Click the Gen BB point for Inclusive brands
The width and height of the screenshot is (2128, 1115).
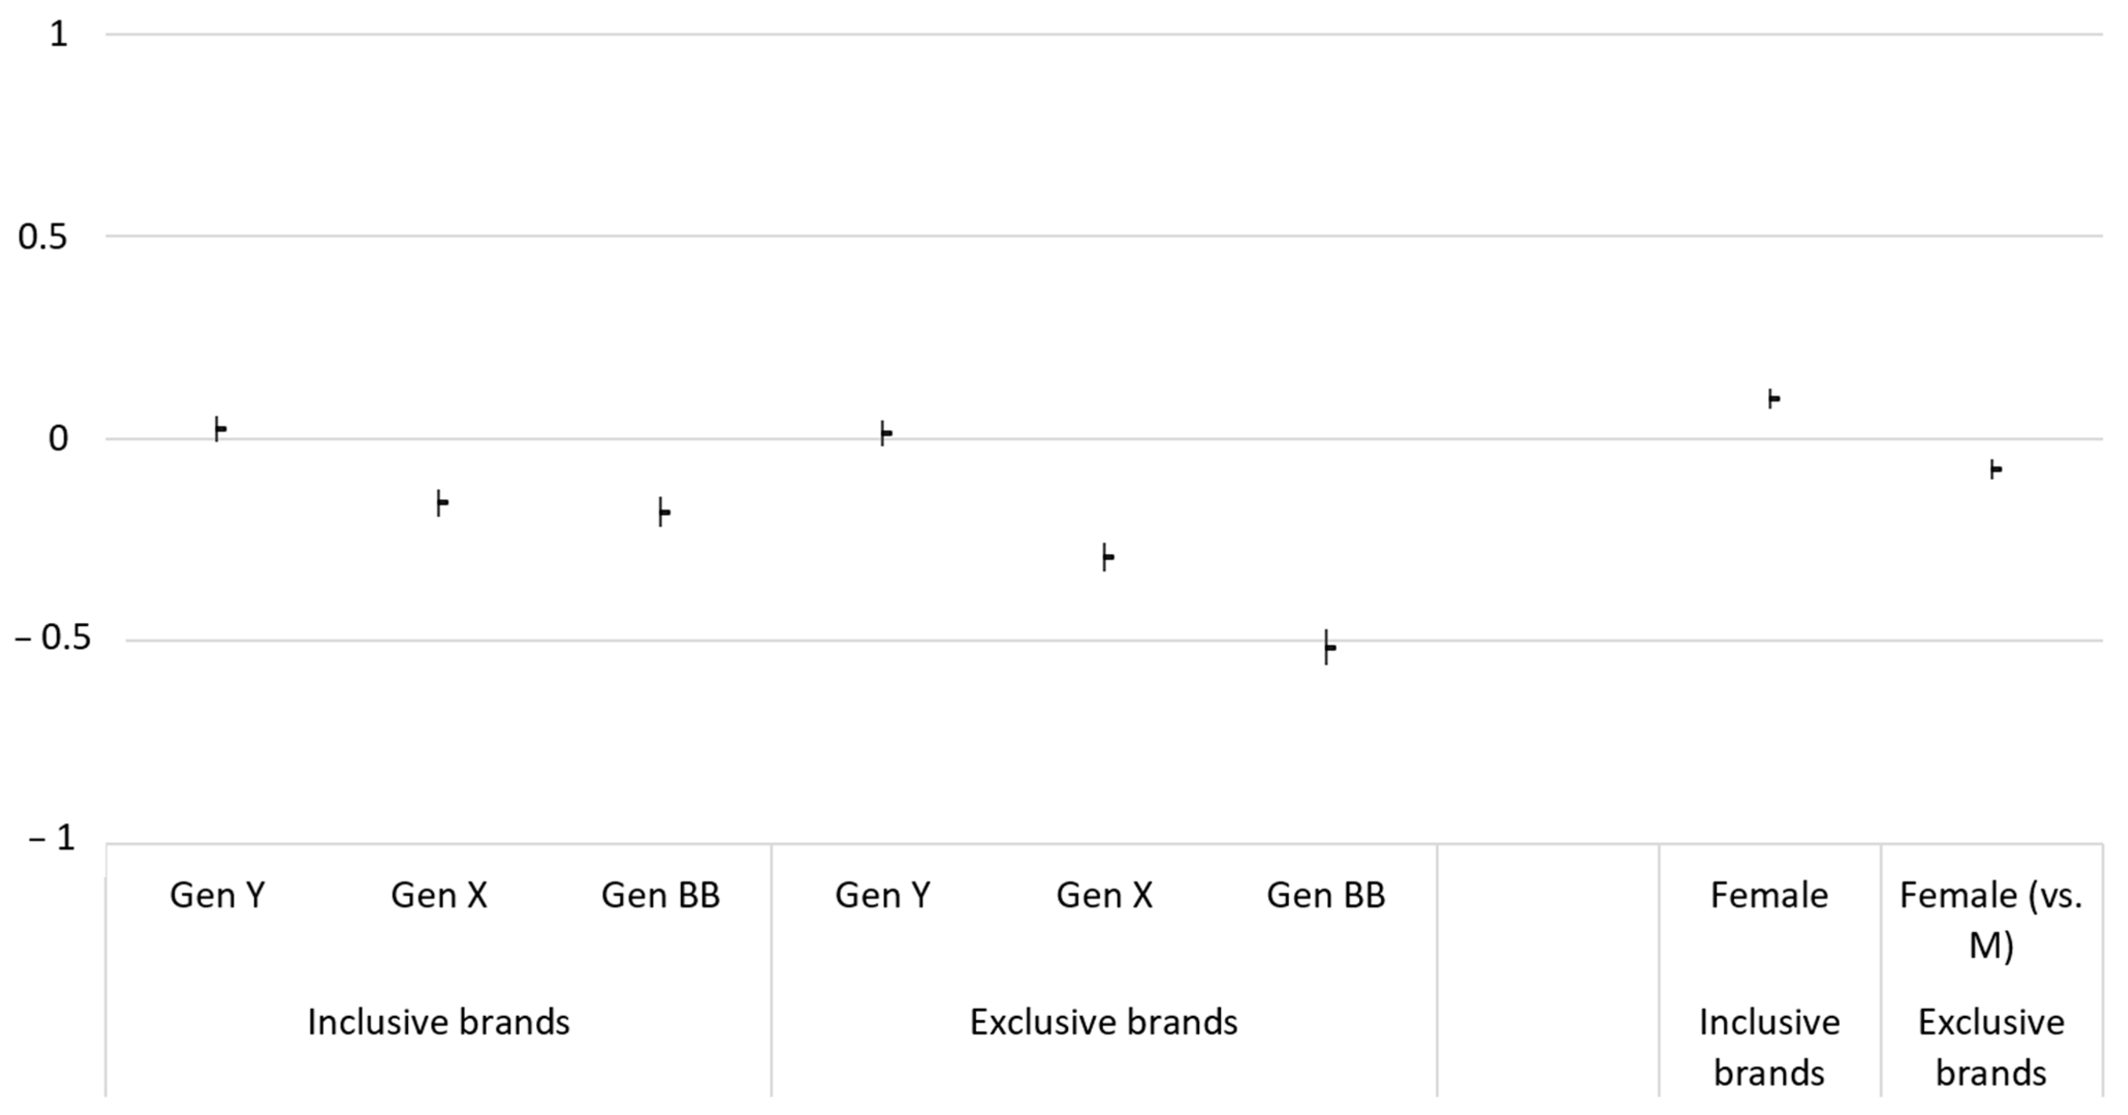[663, 512]
